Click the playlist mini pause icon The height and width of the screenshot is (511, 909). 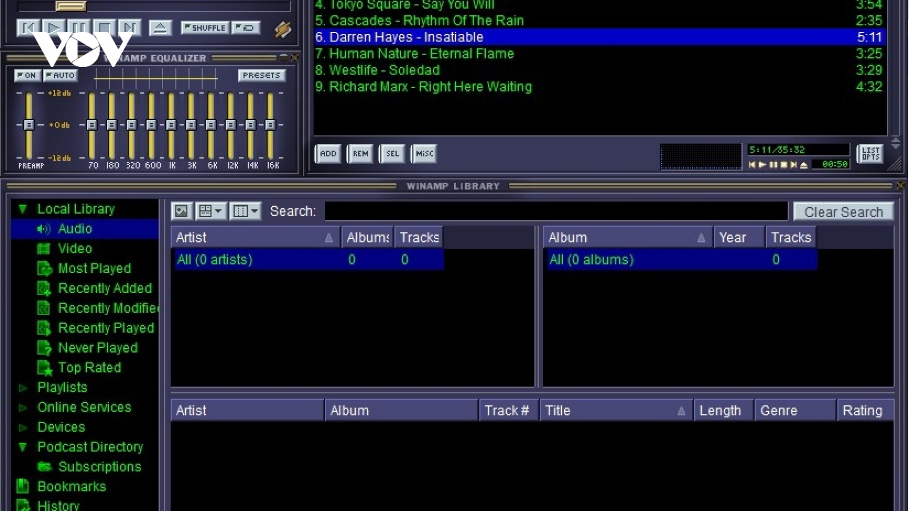point(773,165)
